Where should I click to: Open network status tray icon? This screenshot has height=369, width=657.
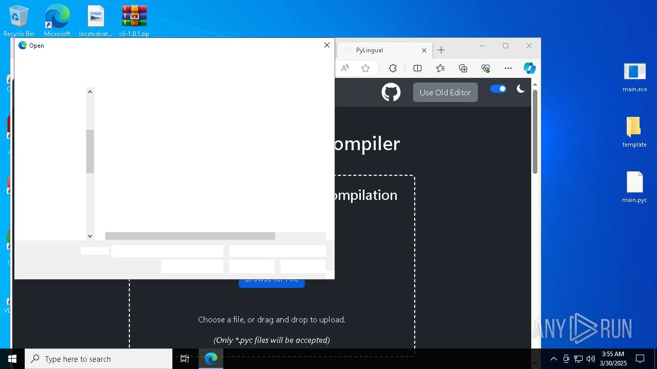(x=578, y=359)
